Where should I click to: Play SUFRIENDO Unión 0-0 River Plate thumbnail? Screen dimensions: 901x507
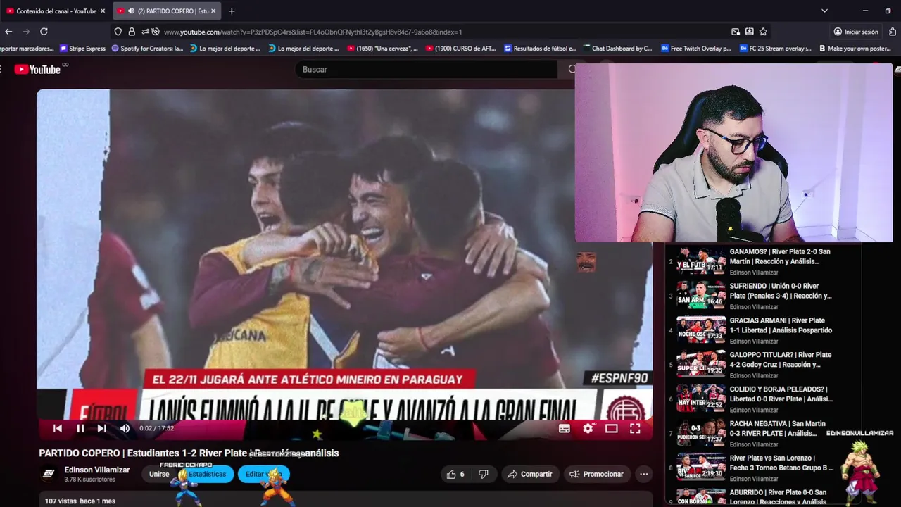701,294
